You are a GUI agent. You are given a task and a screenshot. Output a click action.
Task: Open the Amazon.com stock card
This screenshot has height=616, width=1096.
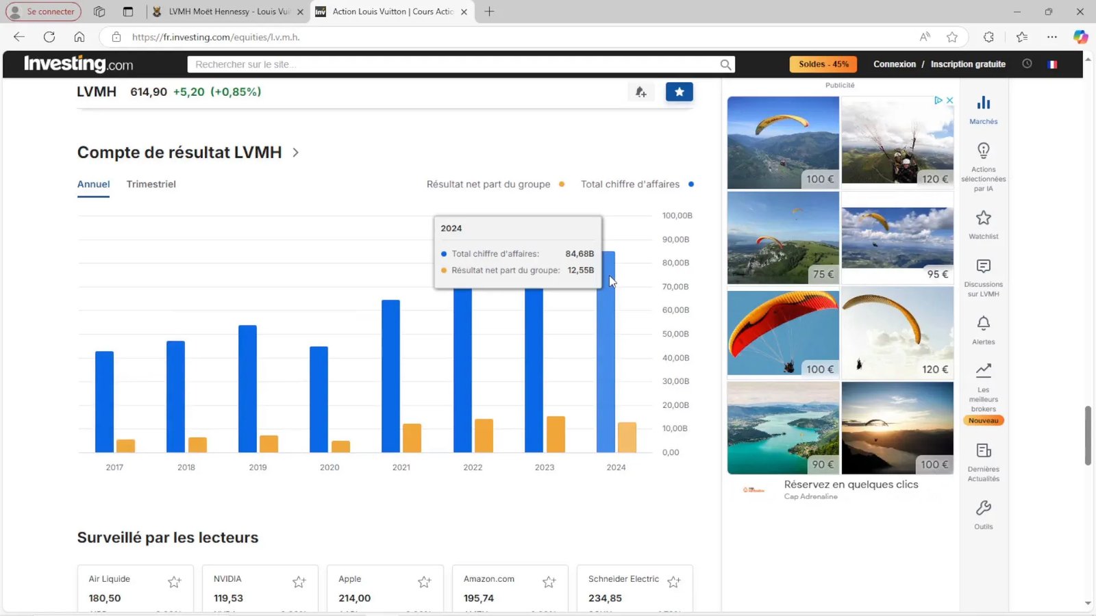pyautogui.click(x=510, y=589)
